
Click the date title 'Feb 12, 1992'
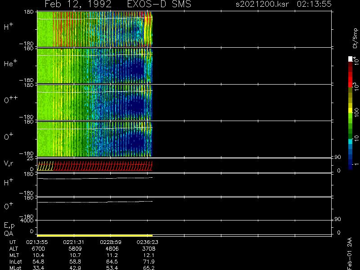point(78,4)
